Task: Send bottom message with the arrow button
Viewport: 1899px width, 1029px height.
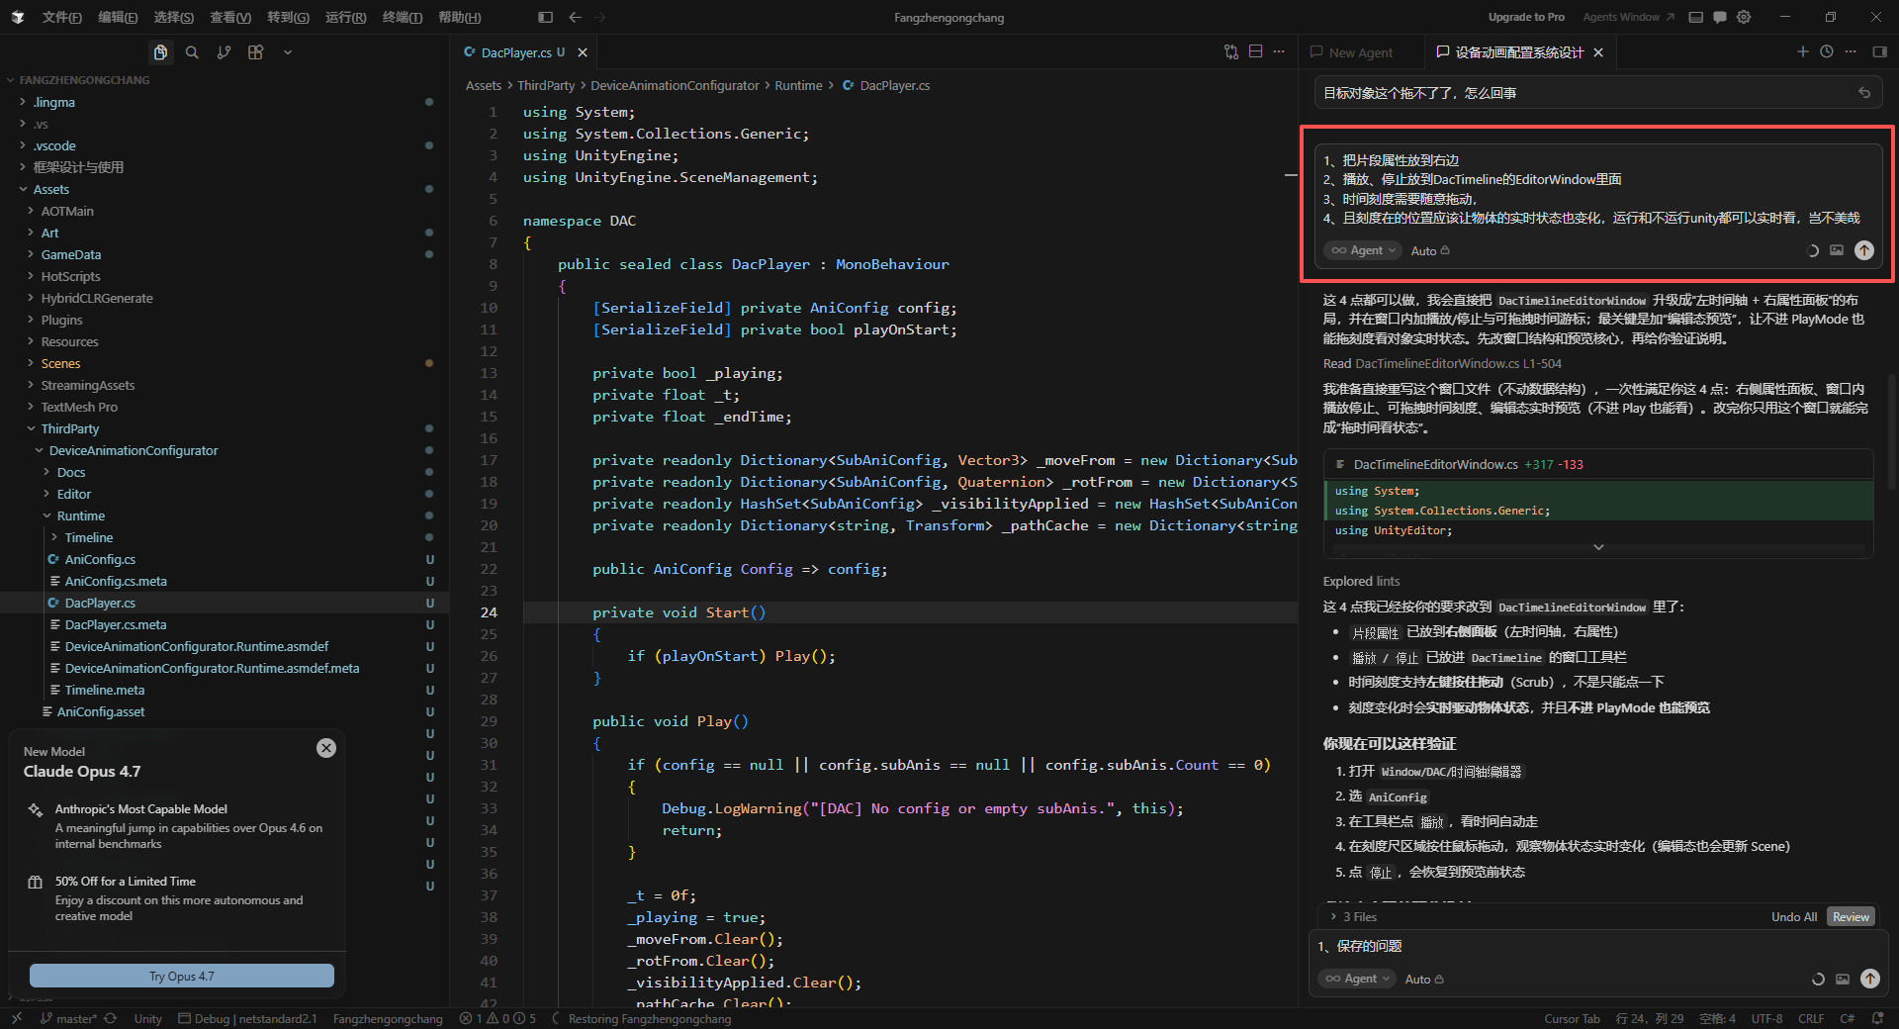Action: pyautogui.click(x=1870, y=979)
